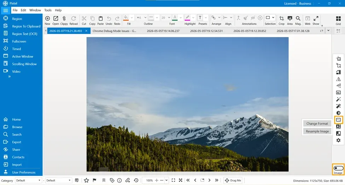This screenshot has height=185, width=345.
Task: Open the brightness adjustment icon in right strip
Action: click(338, 113)
